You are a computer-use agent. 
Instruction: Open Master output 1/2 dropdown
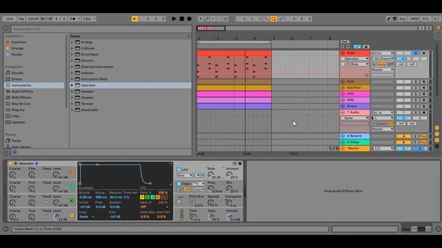(x=382, y=149)
